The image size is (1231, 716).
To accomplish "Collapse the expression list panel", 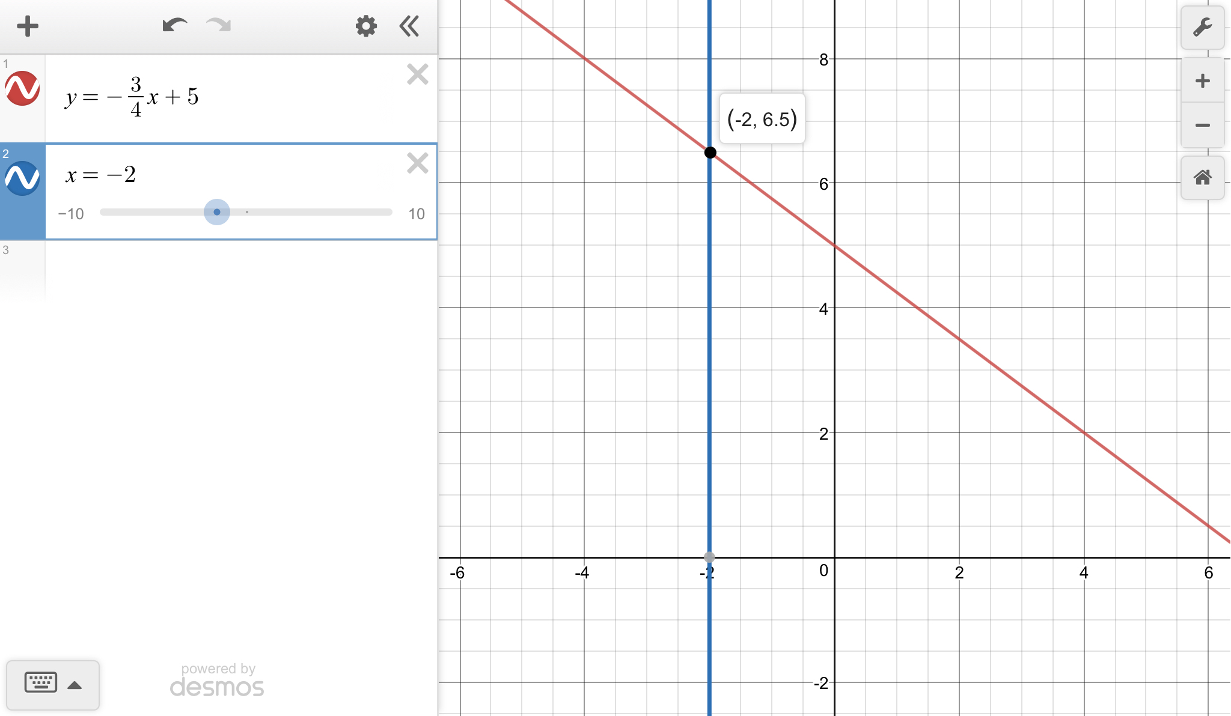I will click(409, 26).
